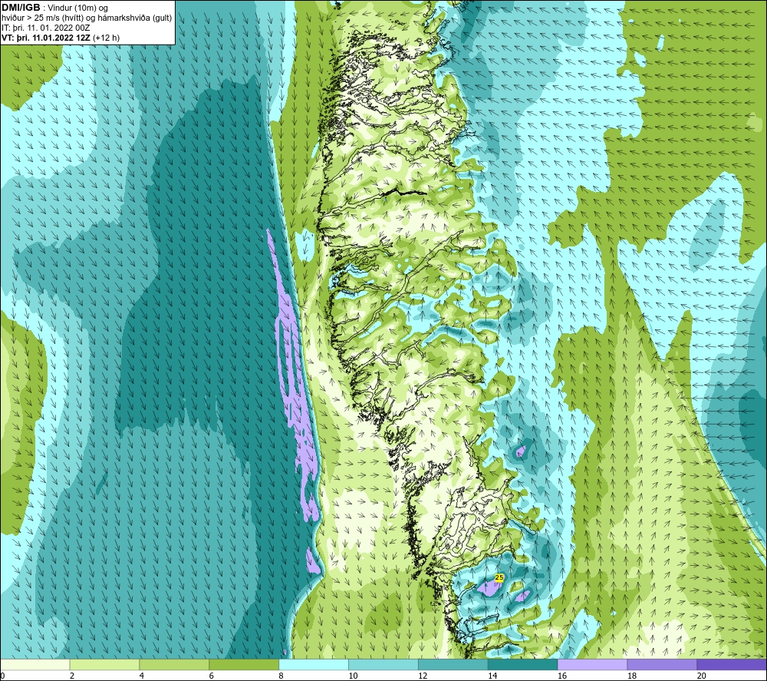Pick the 12–14 m/s teal legend swatch

453,664
